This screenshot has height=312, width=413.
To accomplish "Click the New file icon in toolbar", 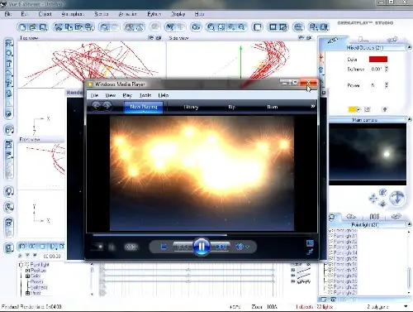I will (23, 27).
